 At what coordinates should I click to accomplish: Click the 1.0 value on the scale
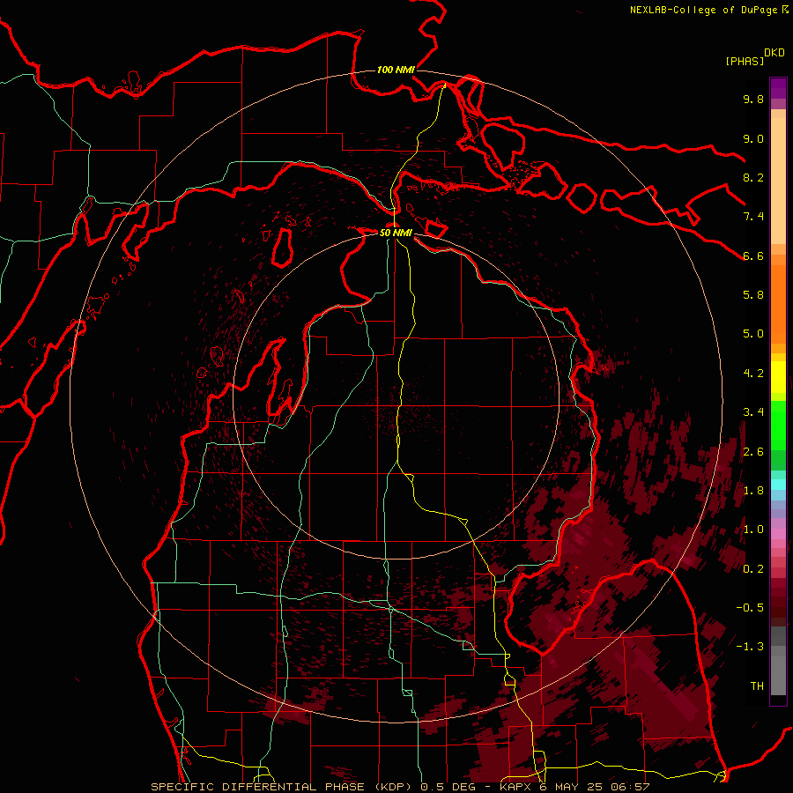click(x=753, y=530)
